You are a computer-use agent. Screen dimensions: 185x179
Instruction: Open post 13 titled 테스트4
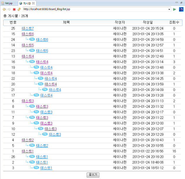pos(28,56)
